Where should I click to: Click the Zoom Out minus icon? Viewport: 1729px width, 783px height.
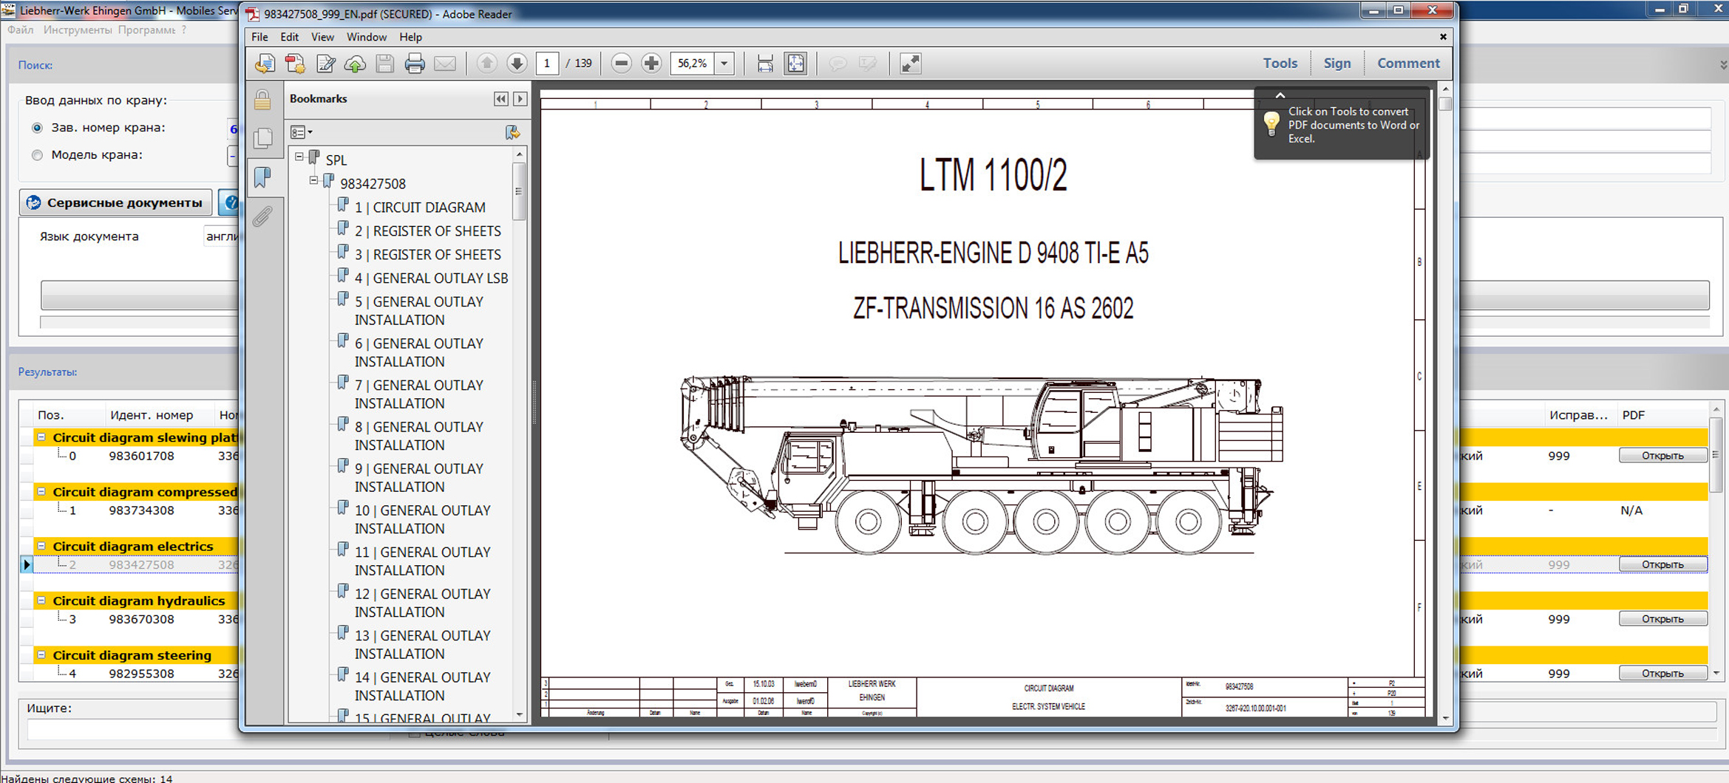tap(621, 64)
